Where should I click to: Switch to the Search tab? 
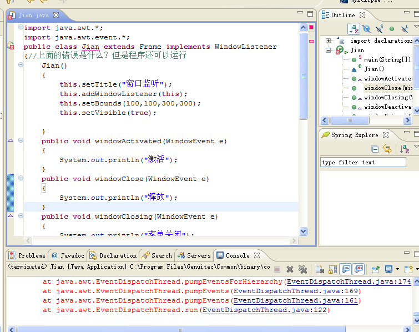157,255
